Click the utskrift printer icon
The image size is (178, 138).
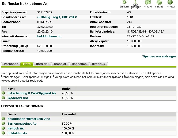coord(159,2)
